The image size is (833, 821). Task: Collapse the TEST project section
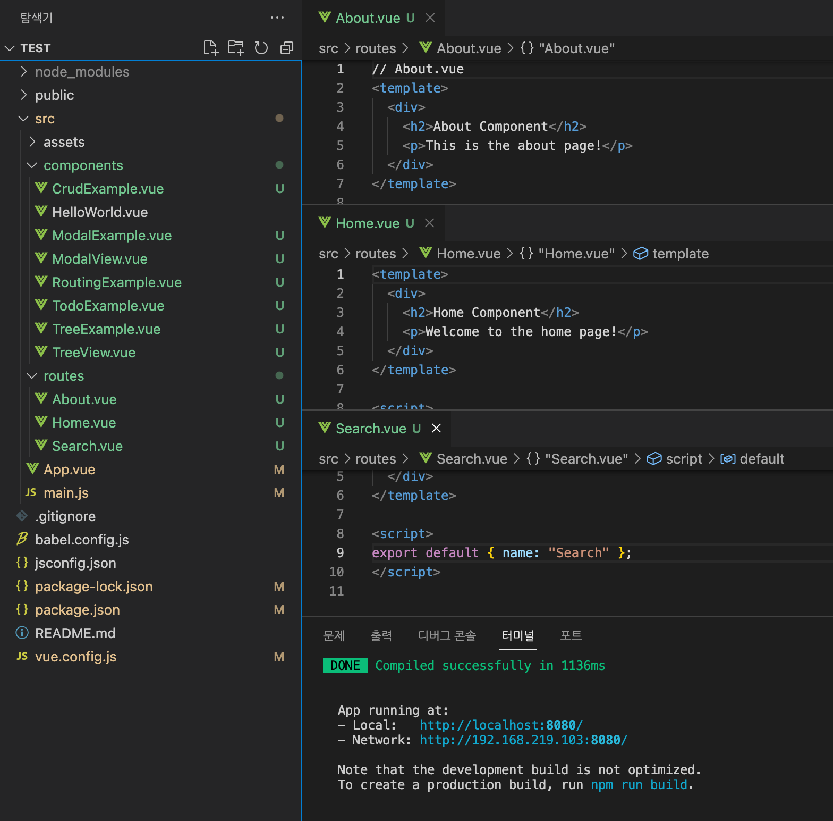(x=10, y=48)
